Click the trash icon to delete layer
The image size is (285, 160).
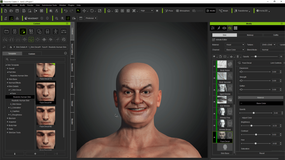237,57
